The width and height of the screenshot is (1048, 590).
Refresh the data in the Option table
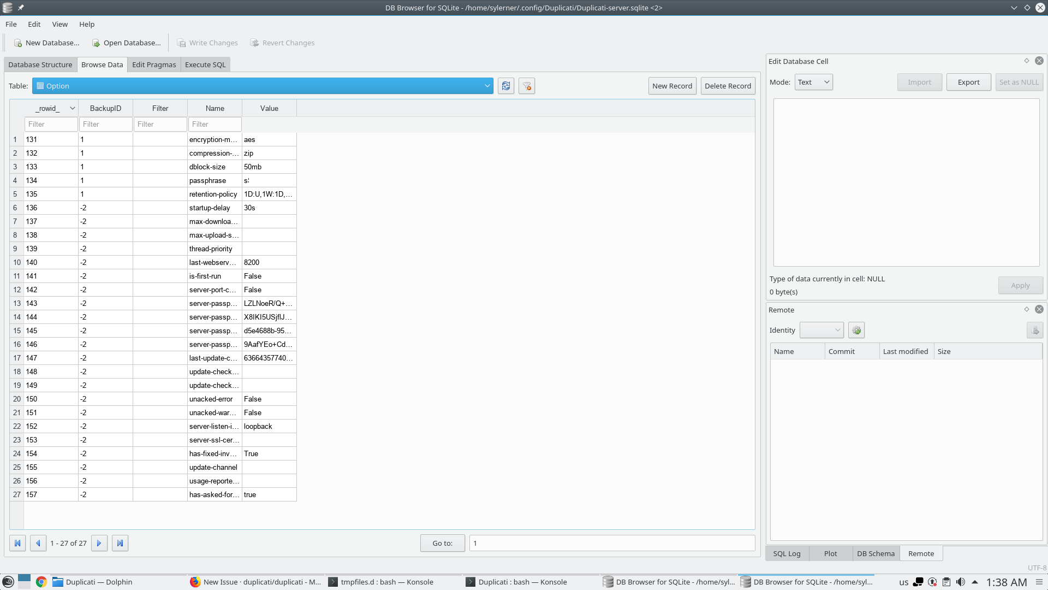505,86
